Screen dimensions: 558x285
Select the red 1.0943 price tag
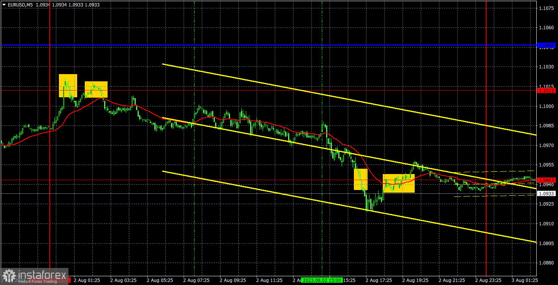click(x=547, y=180)
